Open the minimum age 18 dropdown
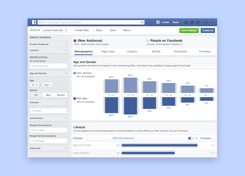The width and height of the screenshot is (245, 176). point(34,85)
